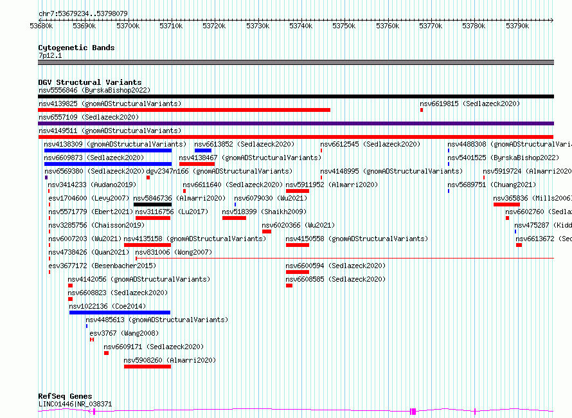Open nsv3285756 (Chaisson2019) variant

click(x=96, y=225)
